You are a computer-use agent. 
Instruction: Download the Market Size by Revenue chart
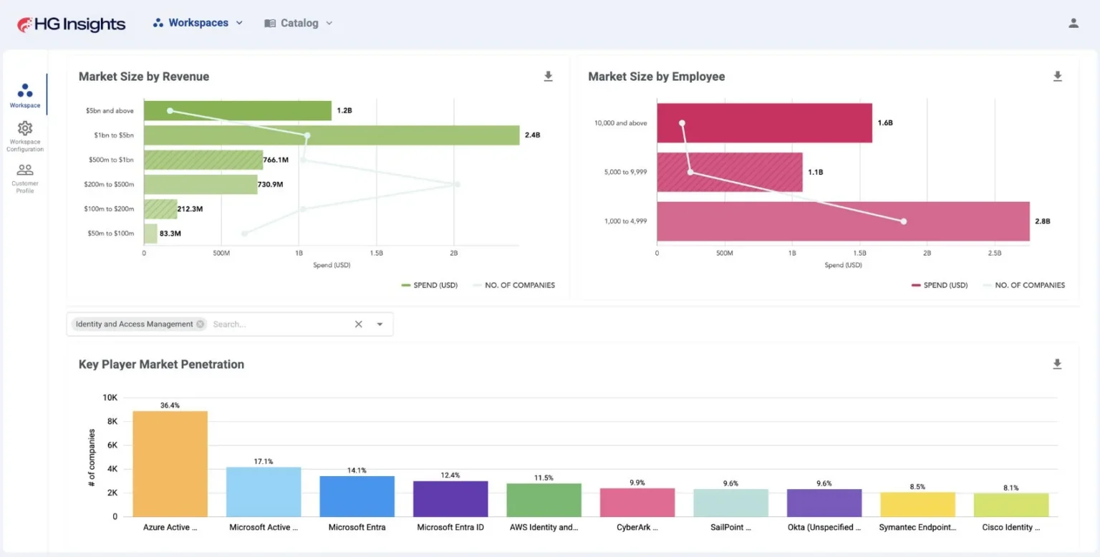pos(549,77)
